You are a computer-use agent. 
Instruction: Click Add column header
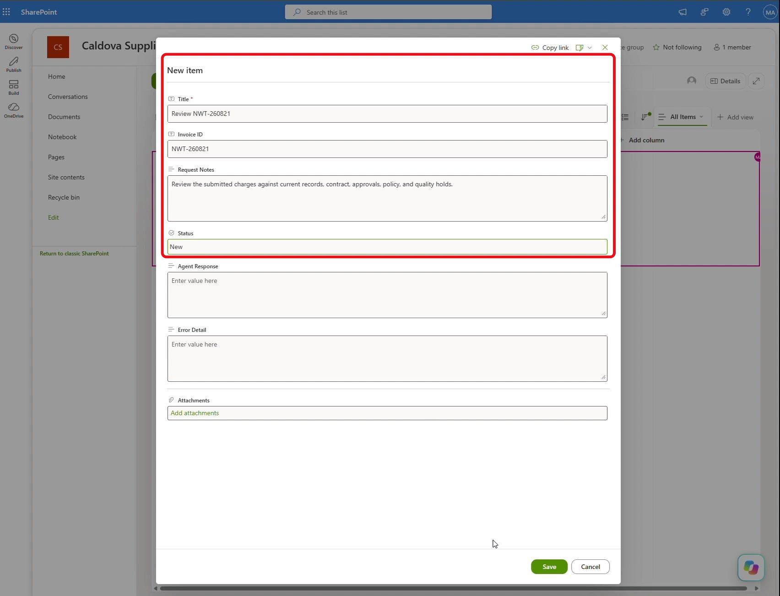pyautogui.click(x=642, y=140)
